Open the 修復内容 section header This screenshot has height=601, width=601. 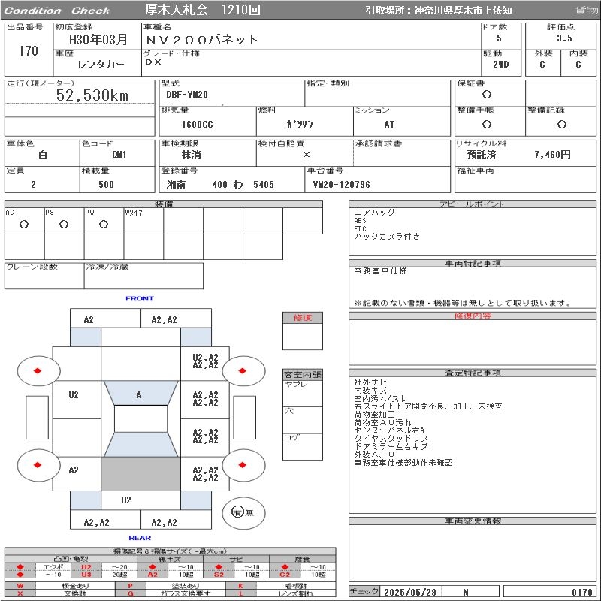[x=473, y=316]
